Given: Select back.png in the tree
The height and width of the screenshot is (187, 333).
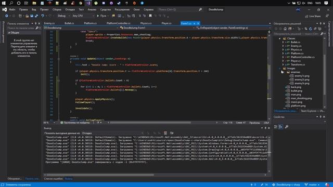Looking at the screenshot, I should tap(296, 87).
